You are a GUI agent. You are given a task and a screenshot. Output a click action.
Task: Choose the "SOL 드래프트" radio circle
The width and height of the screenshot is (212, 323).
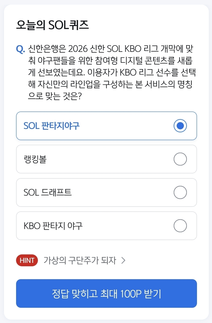click(180, 192)
